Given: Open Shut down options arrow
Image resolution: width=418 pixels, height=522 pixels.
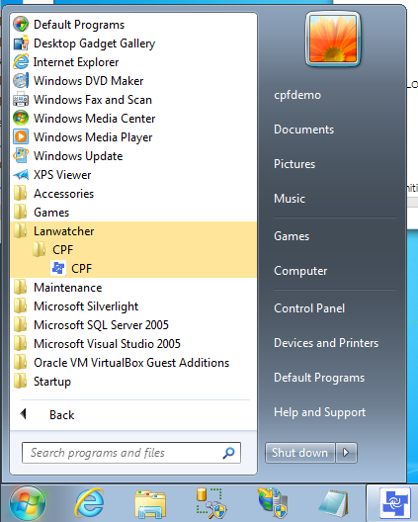Looking at the screenshot, I should pos(347,453).
